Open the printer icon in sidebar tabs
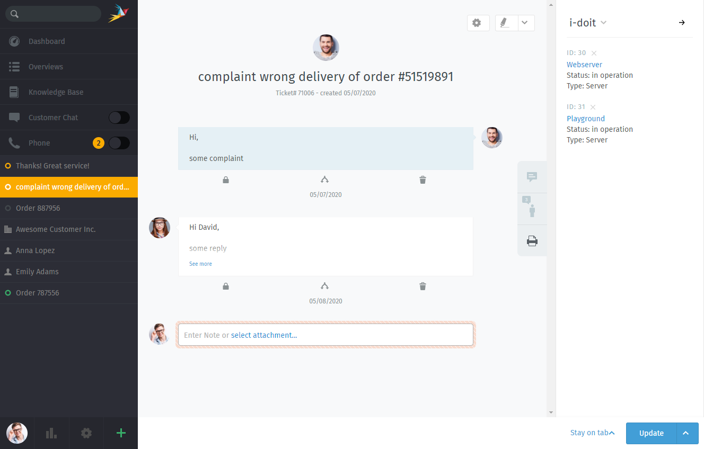Screen dimensions: 704x449 point(532,241)
